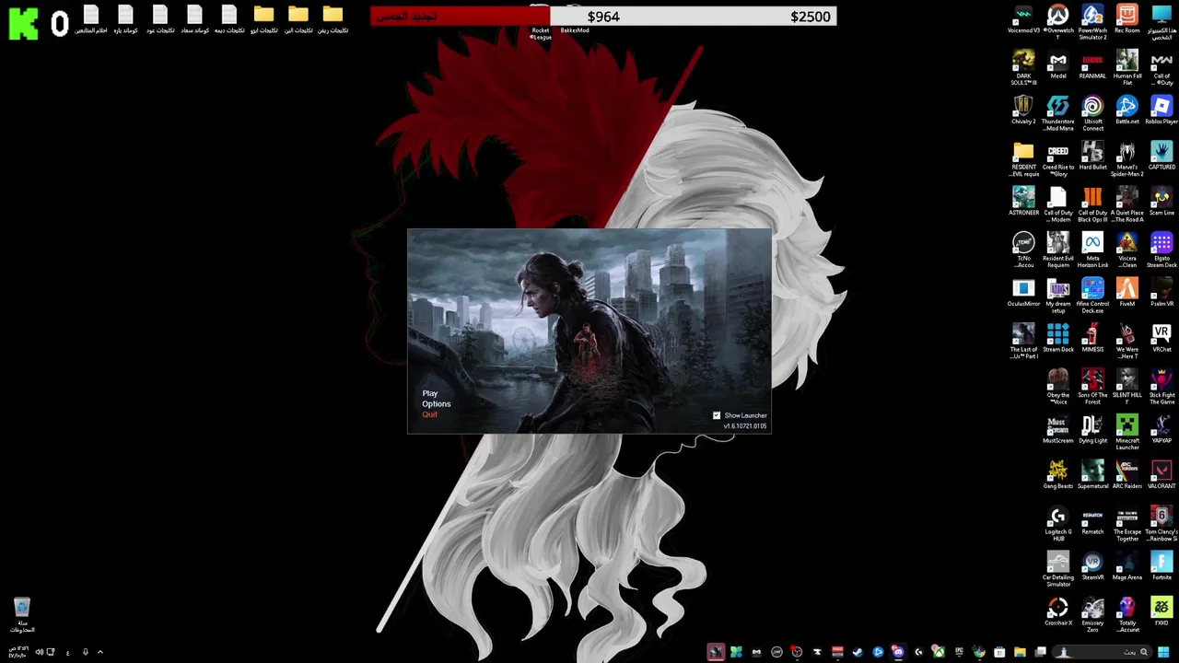Open the RESIDENT EVIL requiem folder
This screenshot has height=663, width=1179.
tap(1023, 157)
